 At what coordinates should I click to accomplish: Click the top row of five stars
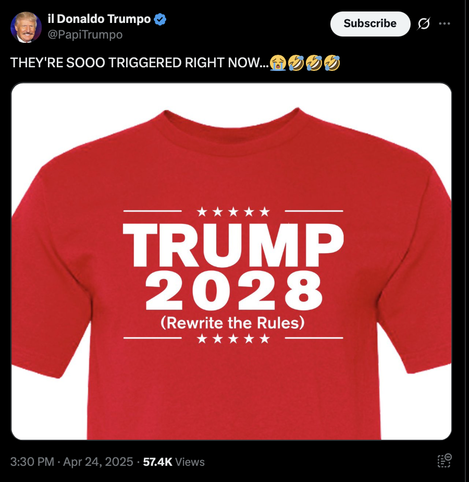pos(233,211)
